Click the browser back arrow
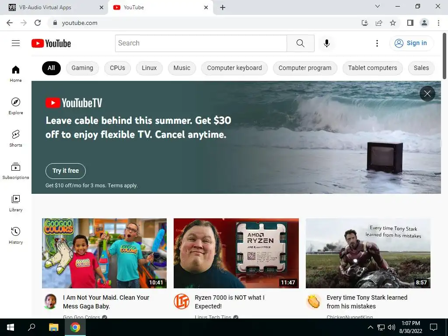Viewport: 448px width, 336px height. click(x=10, y=23)
